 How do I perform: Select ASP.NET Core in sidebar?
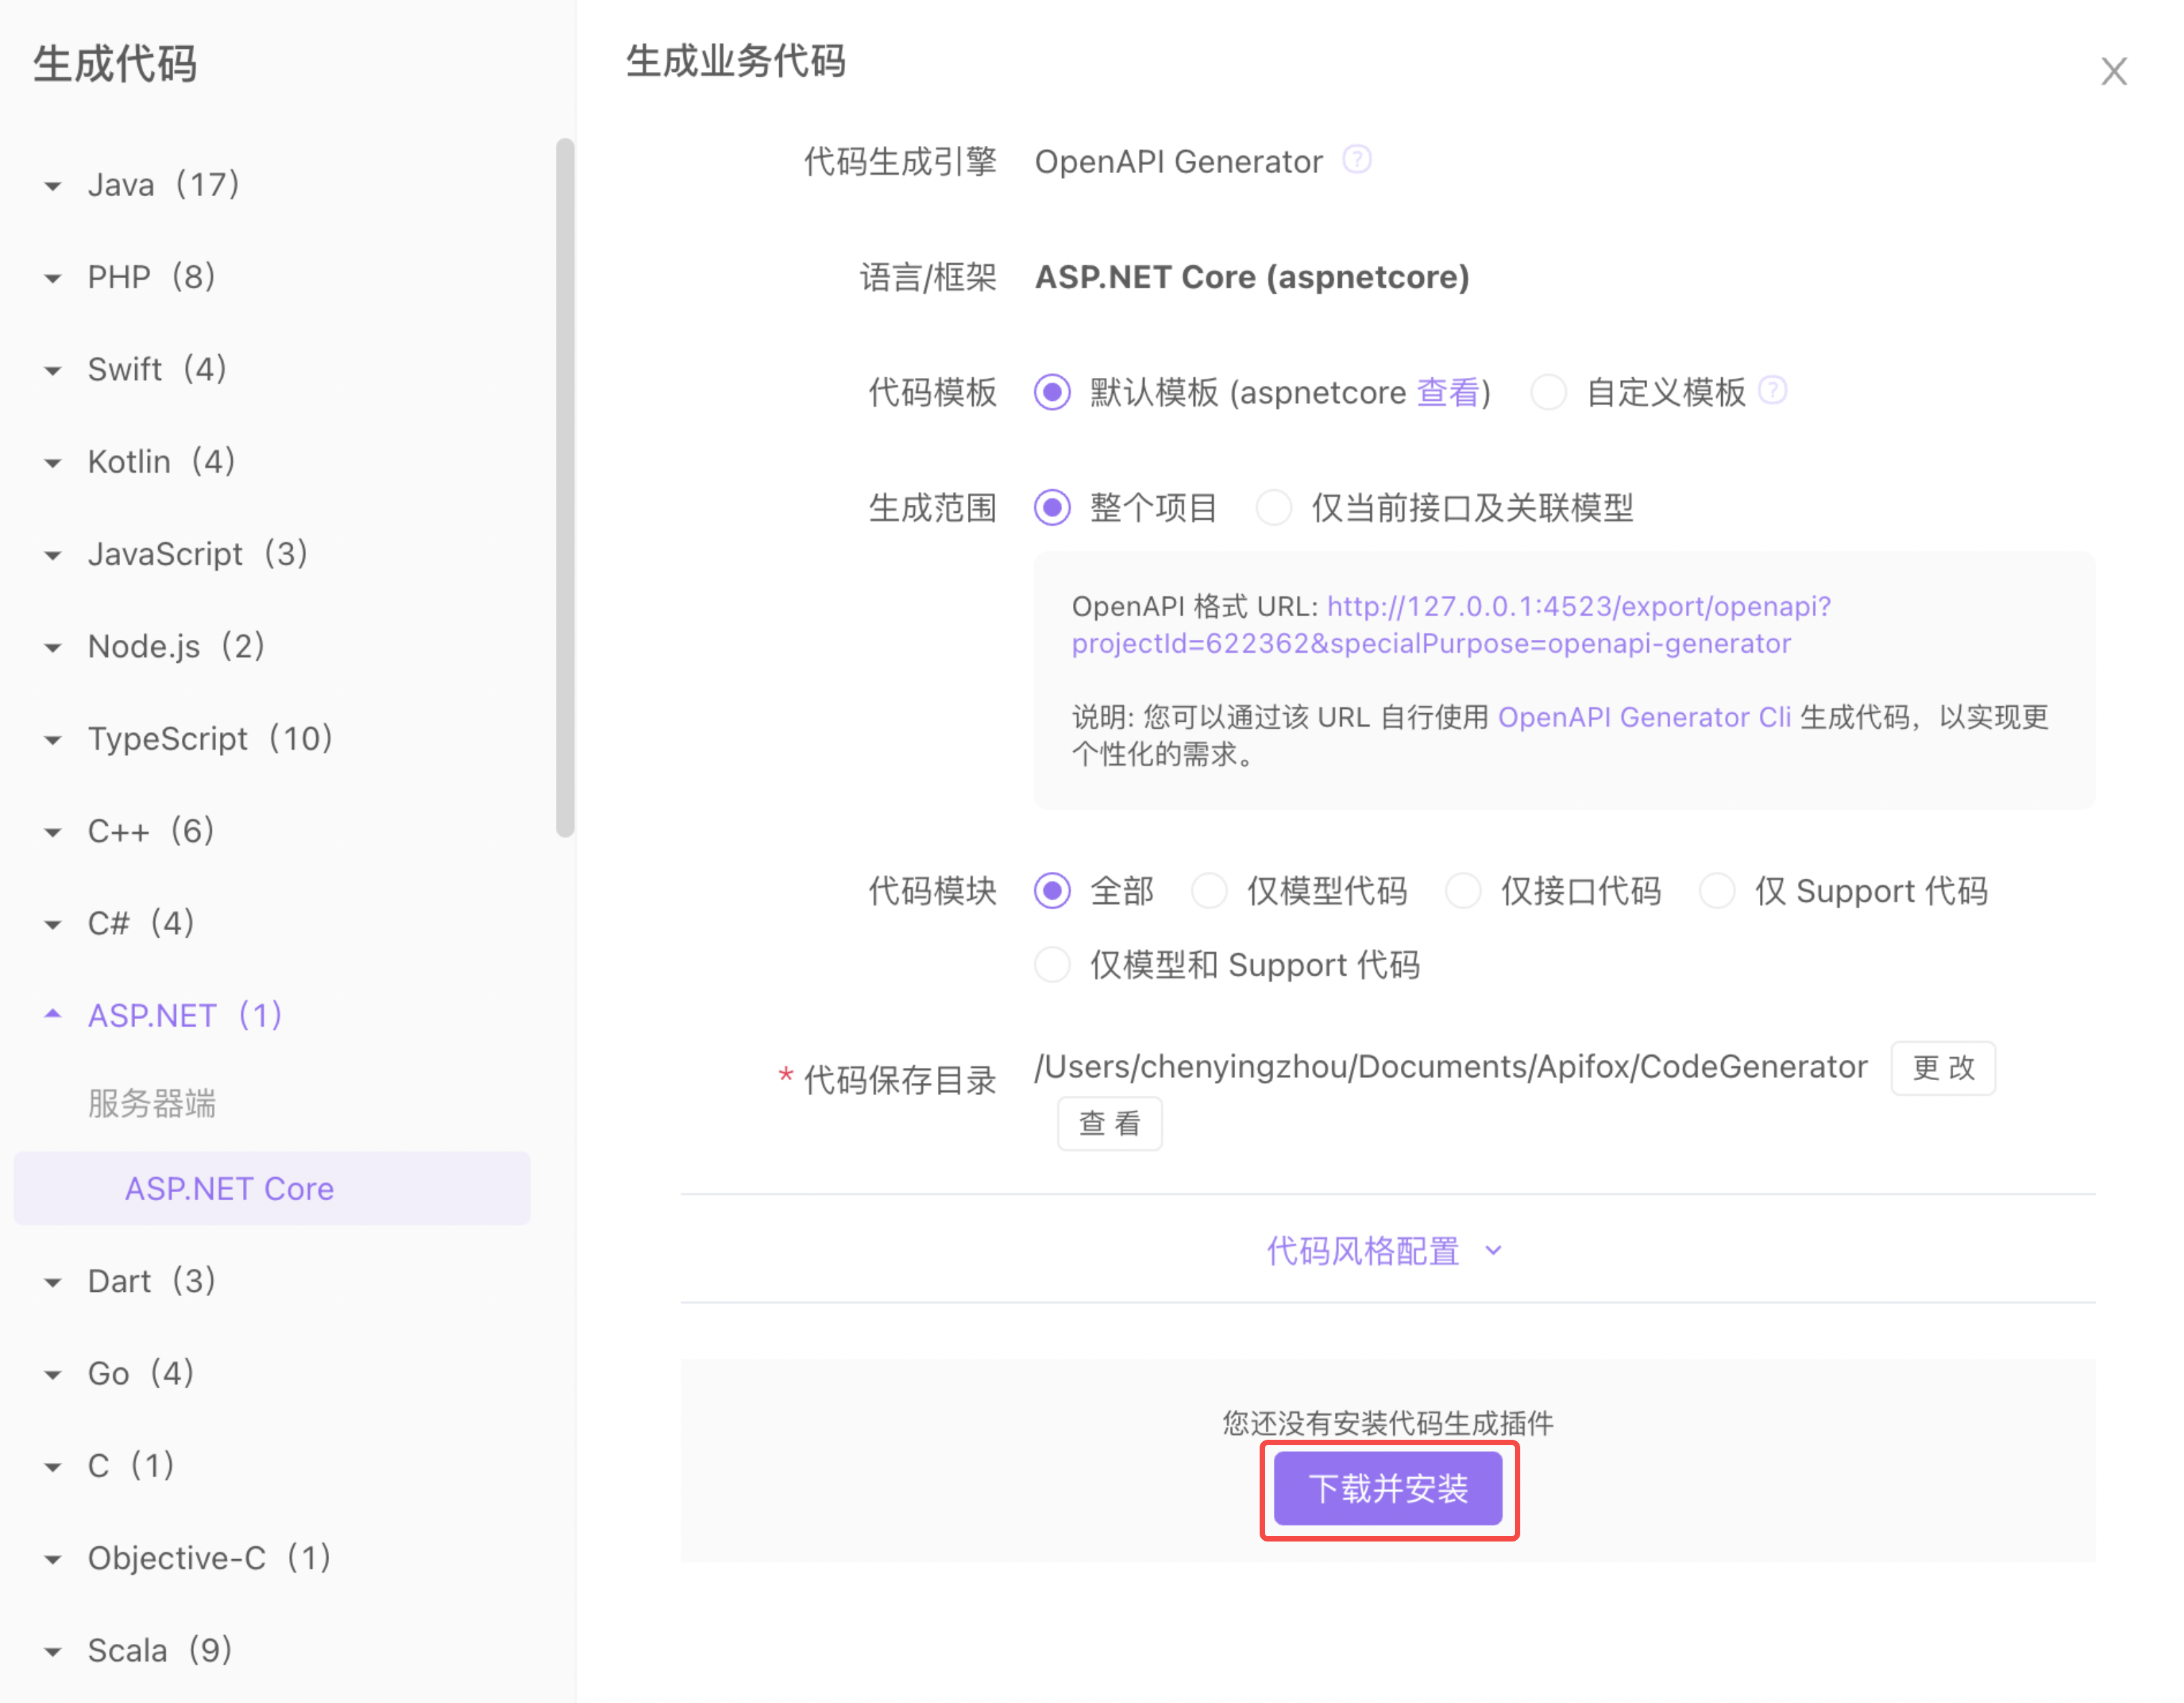229,1188
